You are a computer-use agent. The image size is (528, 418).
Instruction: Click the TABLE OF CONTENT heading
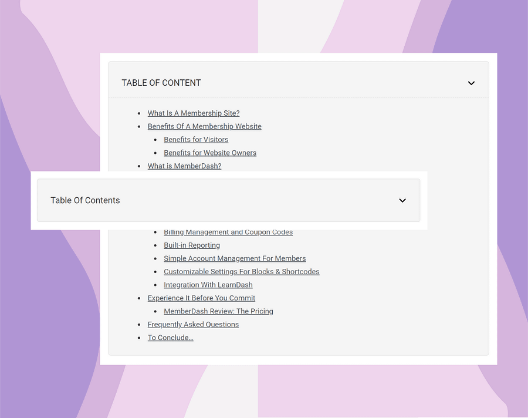(x=161, y=83)
